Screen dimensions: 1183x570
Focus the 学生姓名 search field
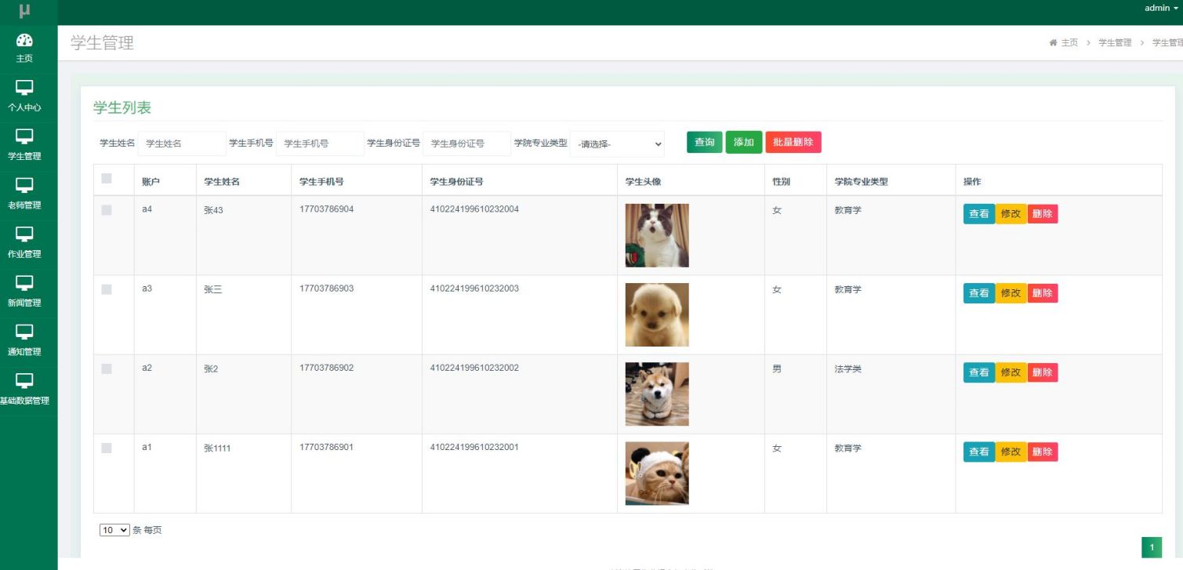pyautogui.click(x=182, y=143)
